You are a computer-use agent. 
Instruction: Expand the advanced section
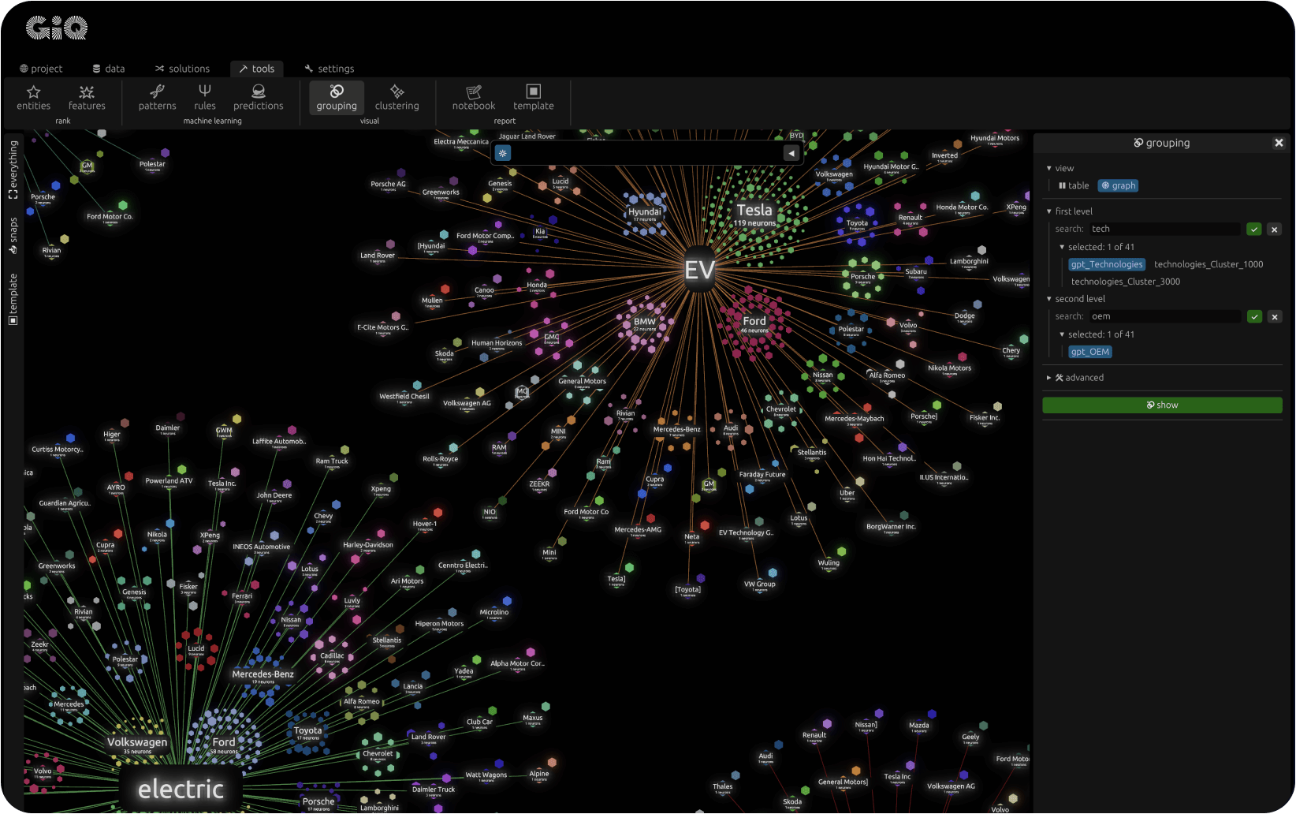click(1075, 378)
